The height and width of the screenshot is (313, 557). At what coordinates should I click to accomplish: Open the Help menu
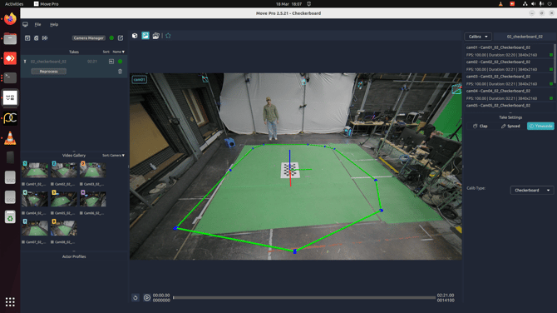(54, 24)
